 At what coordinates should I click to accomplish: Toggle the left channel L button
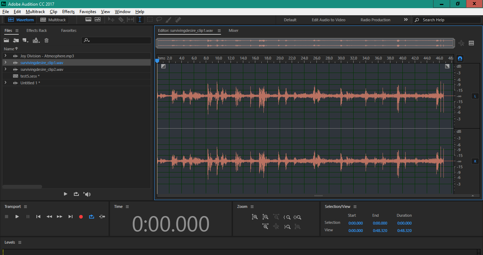[475, 96]
